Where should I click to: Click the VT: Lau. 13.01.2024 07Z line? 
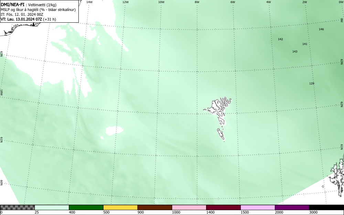(28, 19)
